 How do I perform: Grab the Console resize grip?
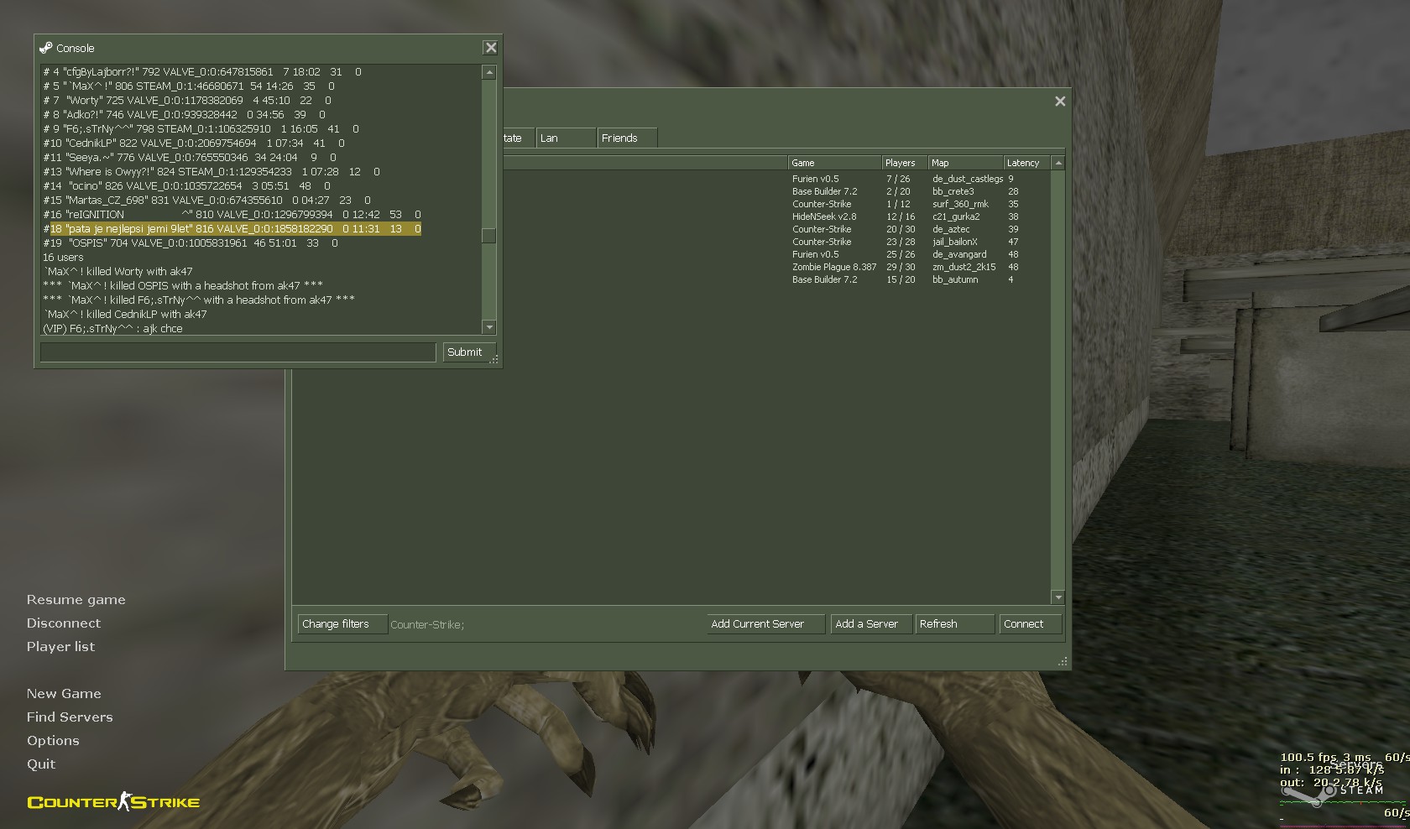(x=494, y=360)
